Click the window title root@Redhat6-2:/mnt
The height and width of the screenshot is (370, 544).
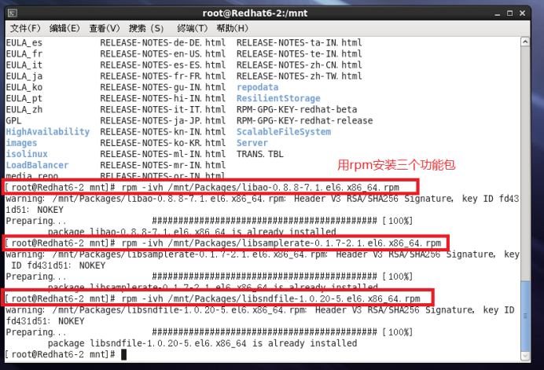255,13
